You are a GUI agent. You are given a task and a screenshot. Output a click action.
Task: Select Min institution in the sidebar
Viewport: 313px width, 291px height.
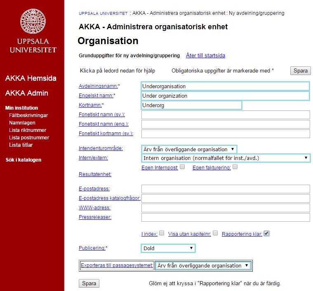[21, 108]
